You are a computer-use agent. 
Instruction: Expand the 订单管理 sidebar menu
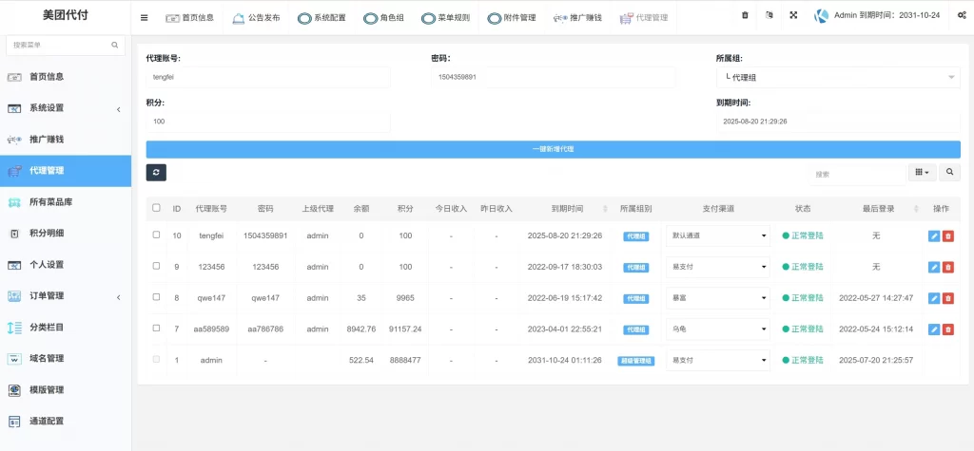click(65, 296)
